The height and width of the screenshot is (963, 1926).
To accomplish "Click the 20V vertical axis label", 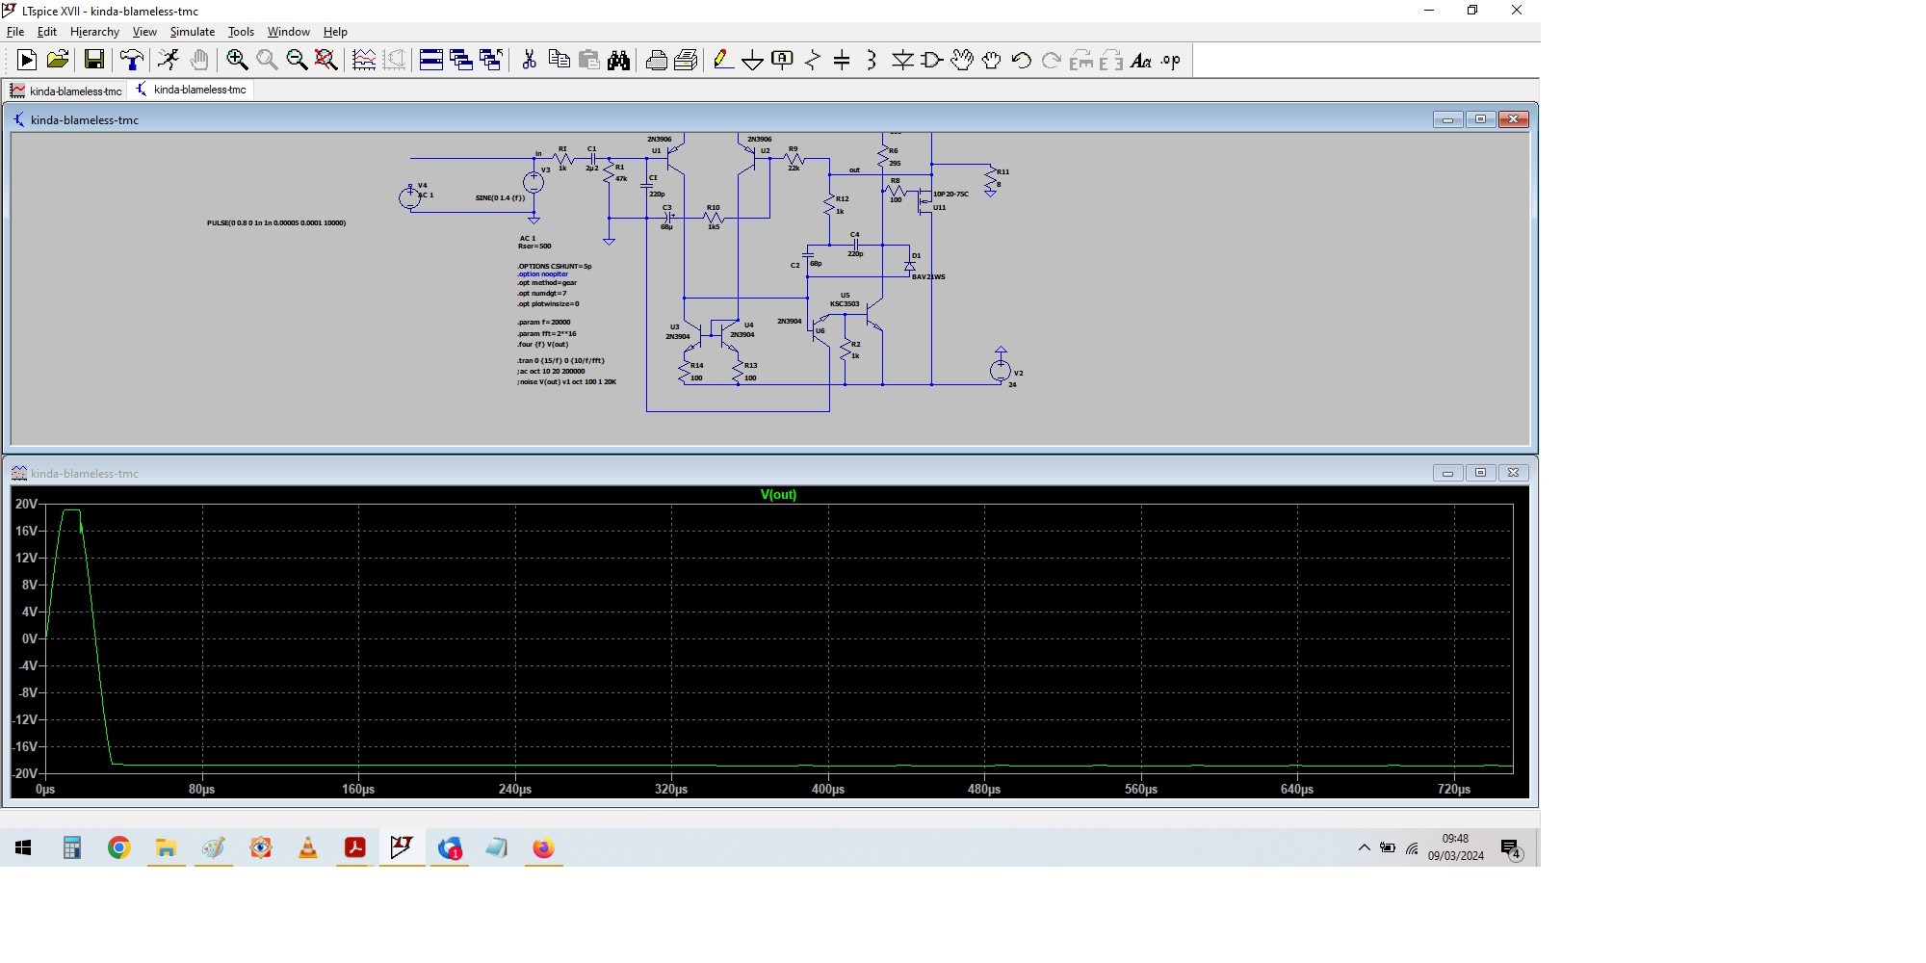I will pos(26,504).
